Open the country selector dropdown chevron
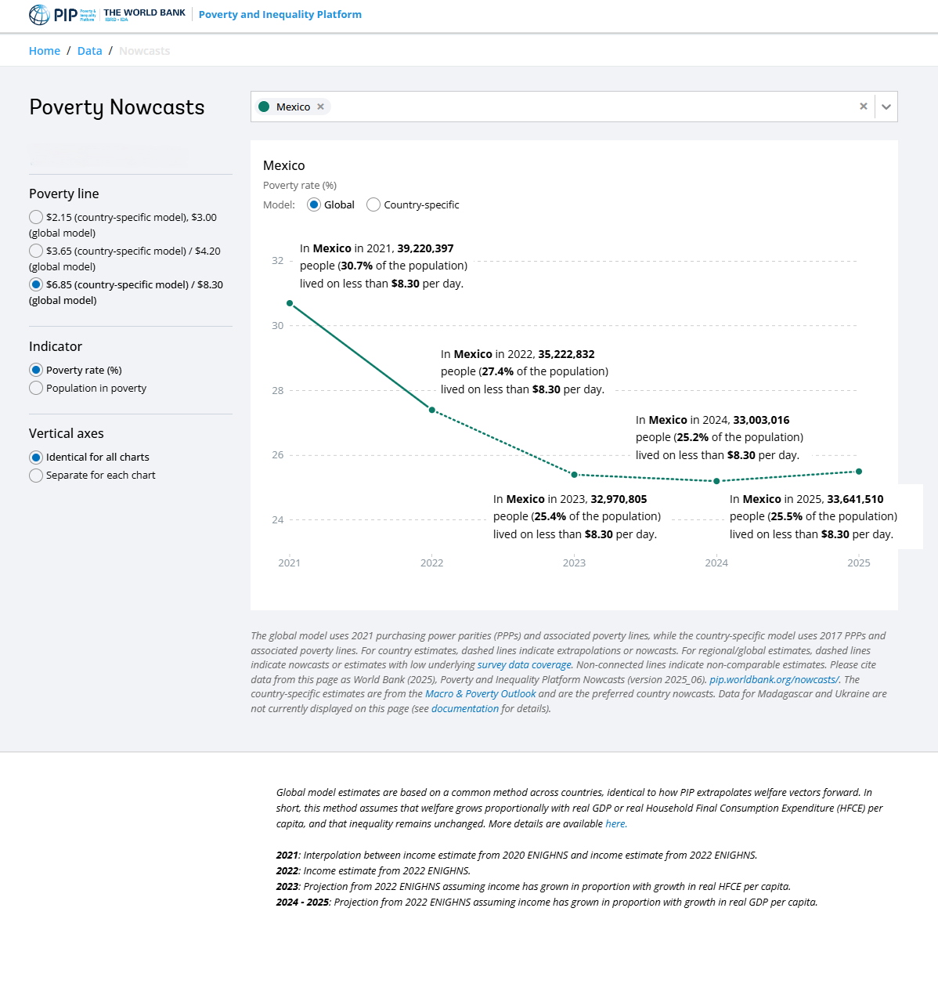The width and height of the screenshot is (938, 984). point(886,106)
